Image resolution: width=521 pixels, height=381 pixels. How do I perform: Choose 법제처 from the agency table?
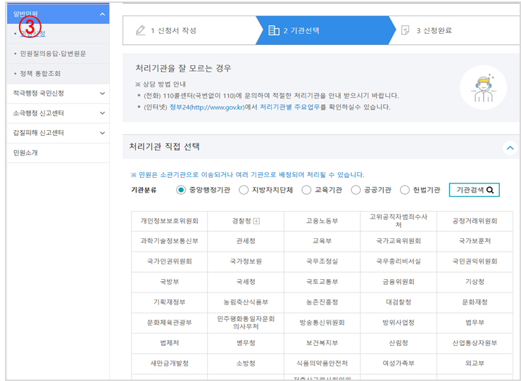click(170, 343)
